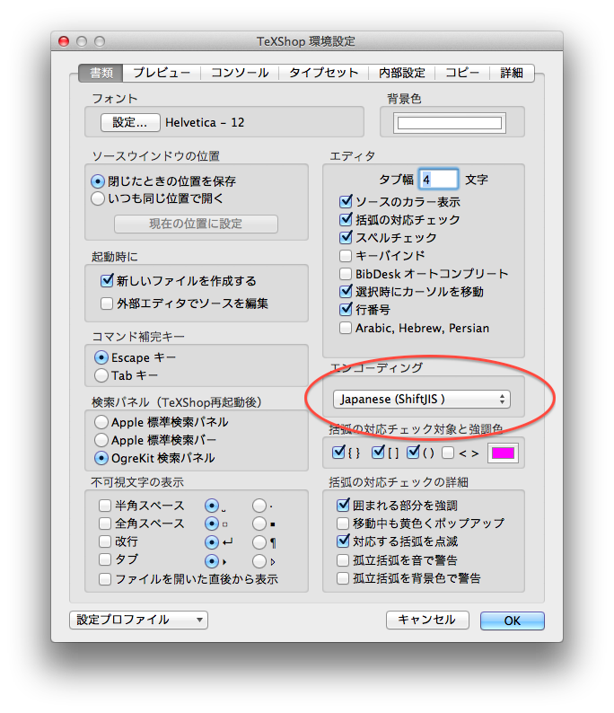Enable 孤立括弧を背景色で警告 checkbox
Image resolution: width=614 pixels, height=713 pixels.
pos(343,578)
